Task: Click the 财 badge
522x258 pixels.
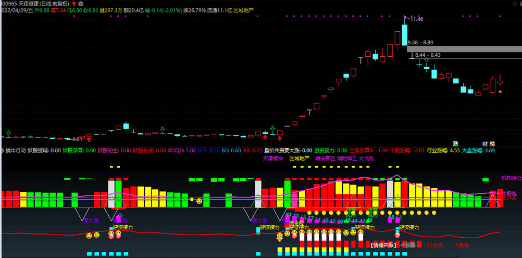Action: pos(485,144)
